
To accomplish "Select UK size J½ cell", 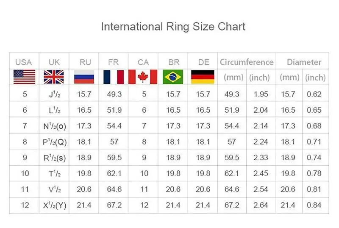I will click(x=55, y=94).
